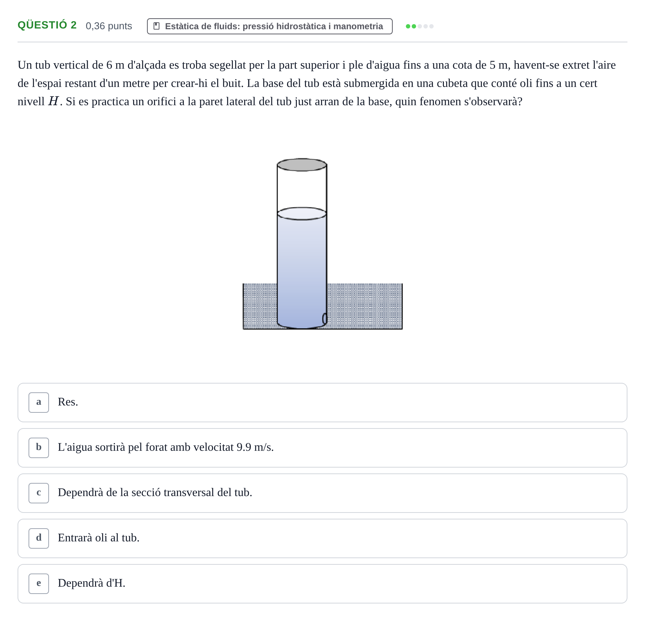
Task: Choose 'Dependrà d'H' answer
Action: click(x=322, y=584)
